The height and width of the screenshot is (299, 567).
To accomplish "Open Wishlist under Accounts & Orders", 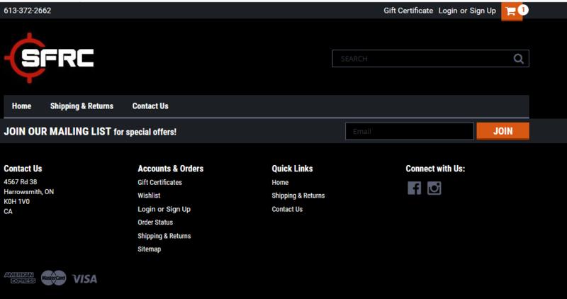I will [149, 196].
